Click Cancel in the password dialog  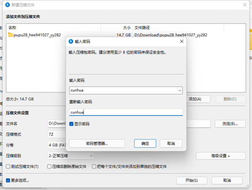pos(171,143)
